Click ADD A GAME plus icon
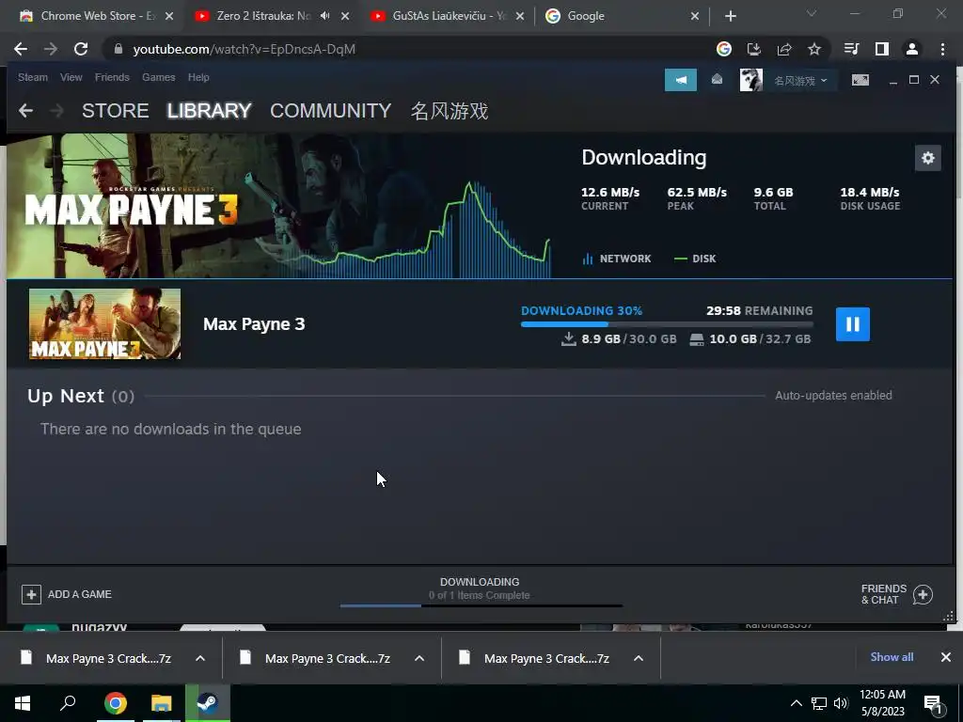 (31, 594)
